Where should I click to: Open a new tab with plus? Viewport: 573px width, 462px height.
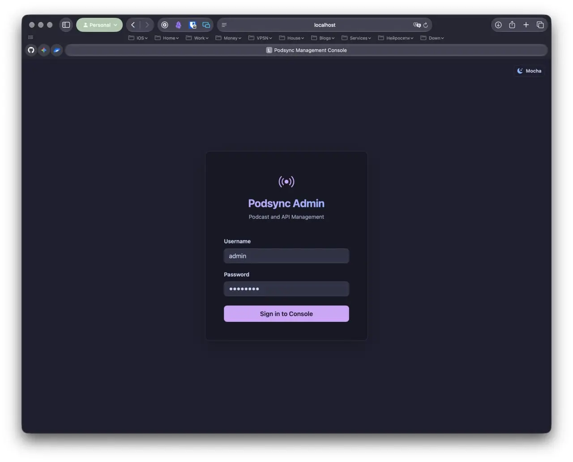coord(526,25)
